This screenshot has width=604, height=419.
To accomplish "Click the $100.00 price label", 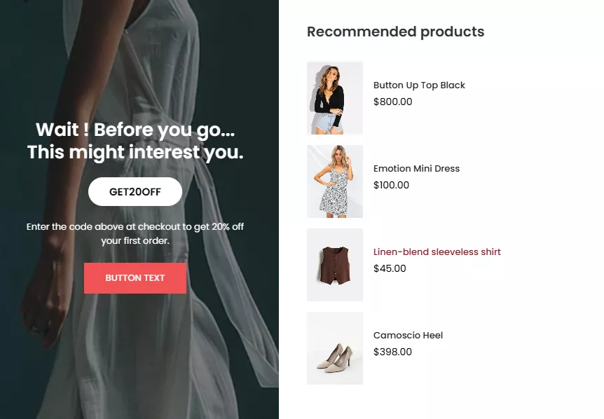I will coord(391,185).
